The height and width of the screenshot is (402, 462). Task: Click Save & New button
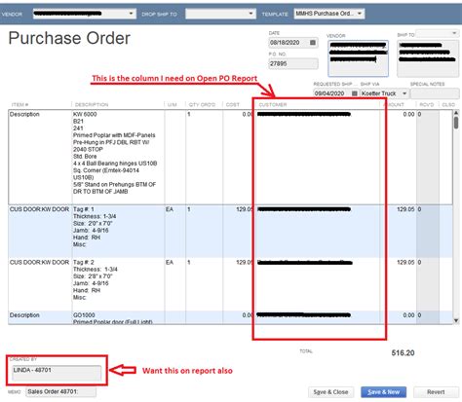(x=383, y=392)
